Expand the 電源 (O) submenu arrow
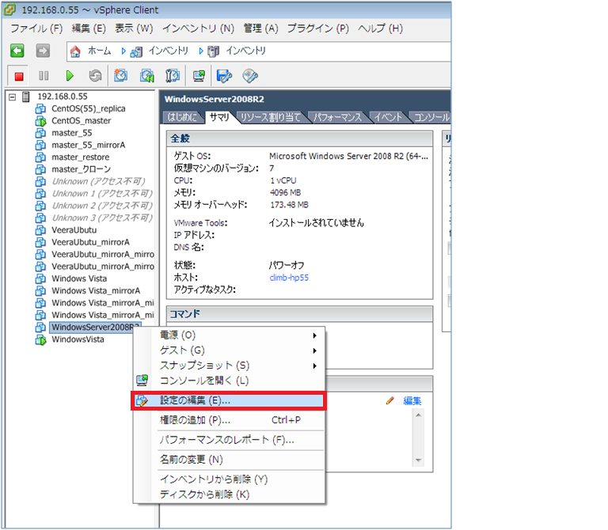This screenshot has width=608, height=530. click(x=315, y=335)
